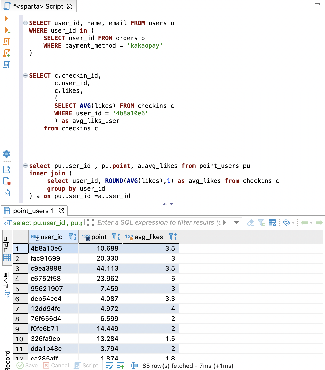This screenshot has width=325, height=370.
Task: Open Explain execution plan icon
Action: pos(7,65)
